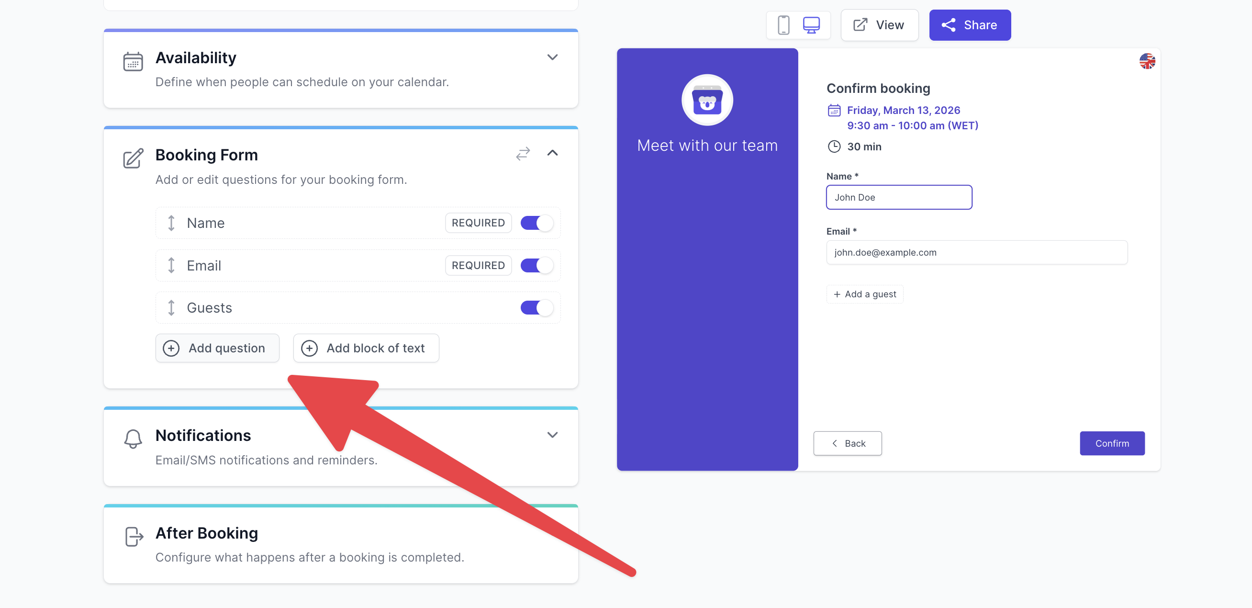Expand the Notifications section
The image size is (1252, 608).
pyautogui.click(x=552, y=435)
